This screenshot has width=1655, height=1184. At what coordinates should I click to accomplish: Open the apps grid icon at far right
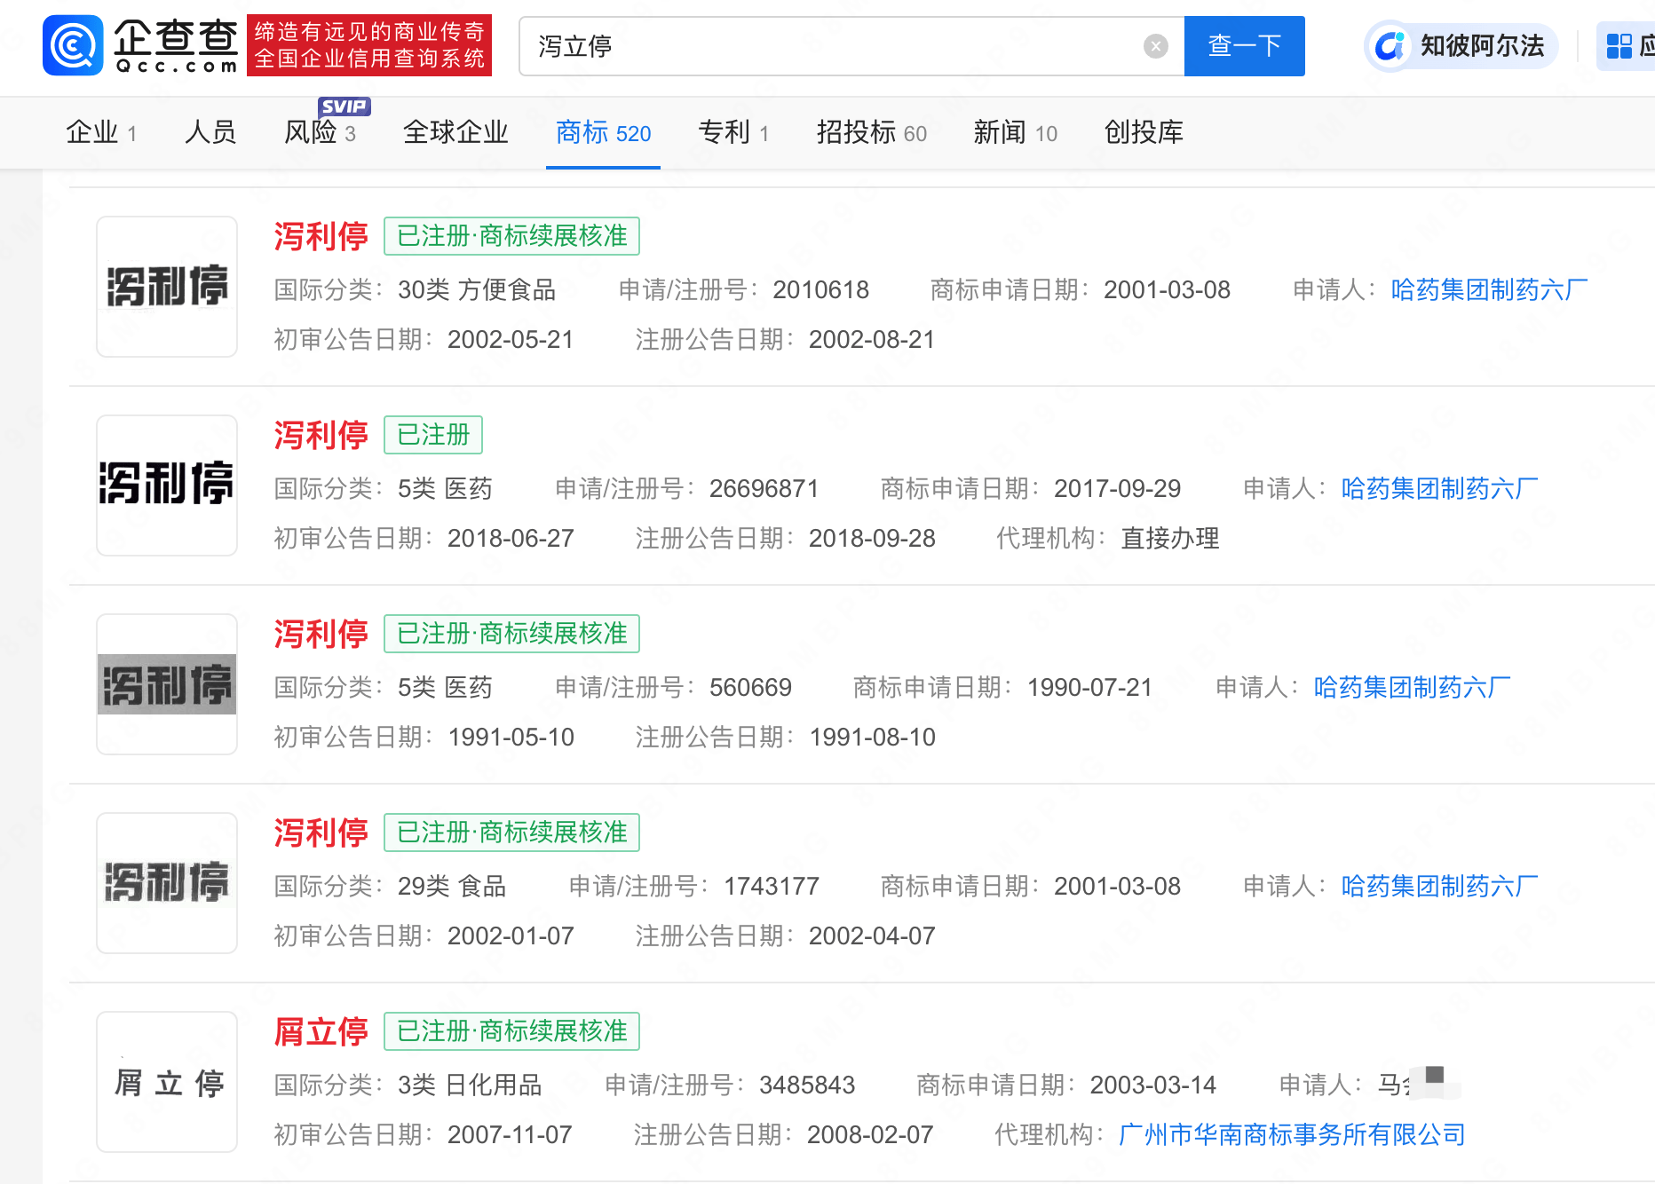(1619, 46)
